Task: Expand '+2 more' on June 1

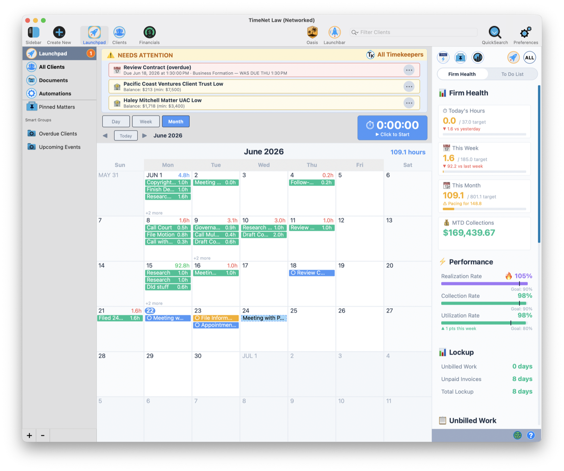Action: (154, 213)
